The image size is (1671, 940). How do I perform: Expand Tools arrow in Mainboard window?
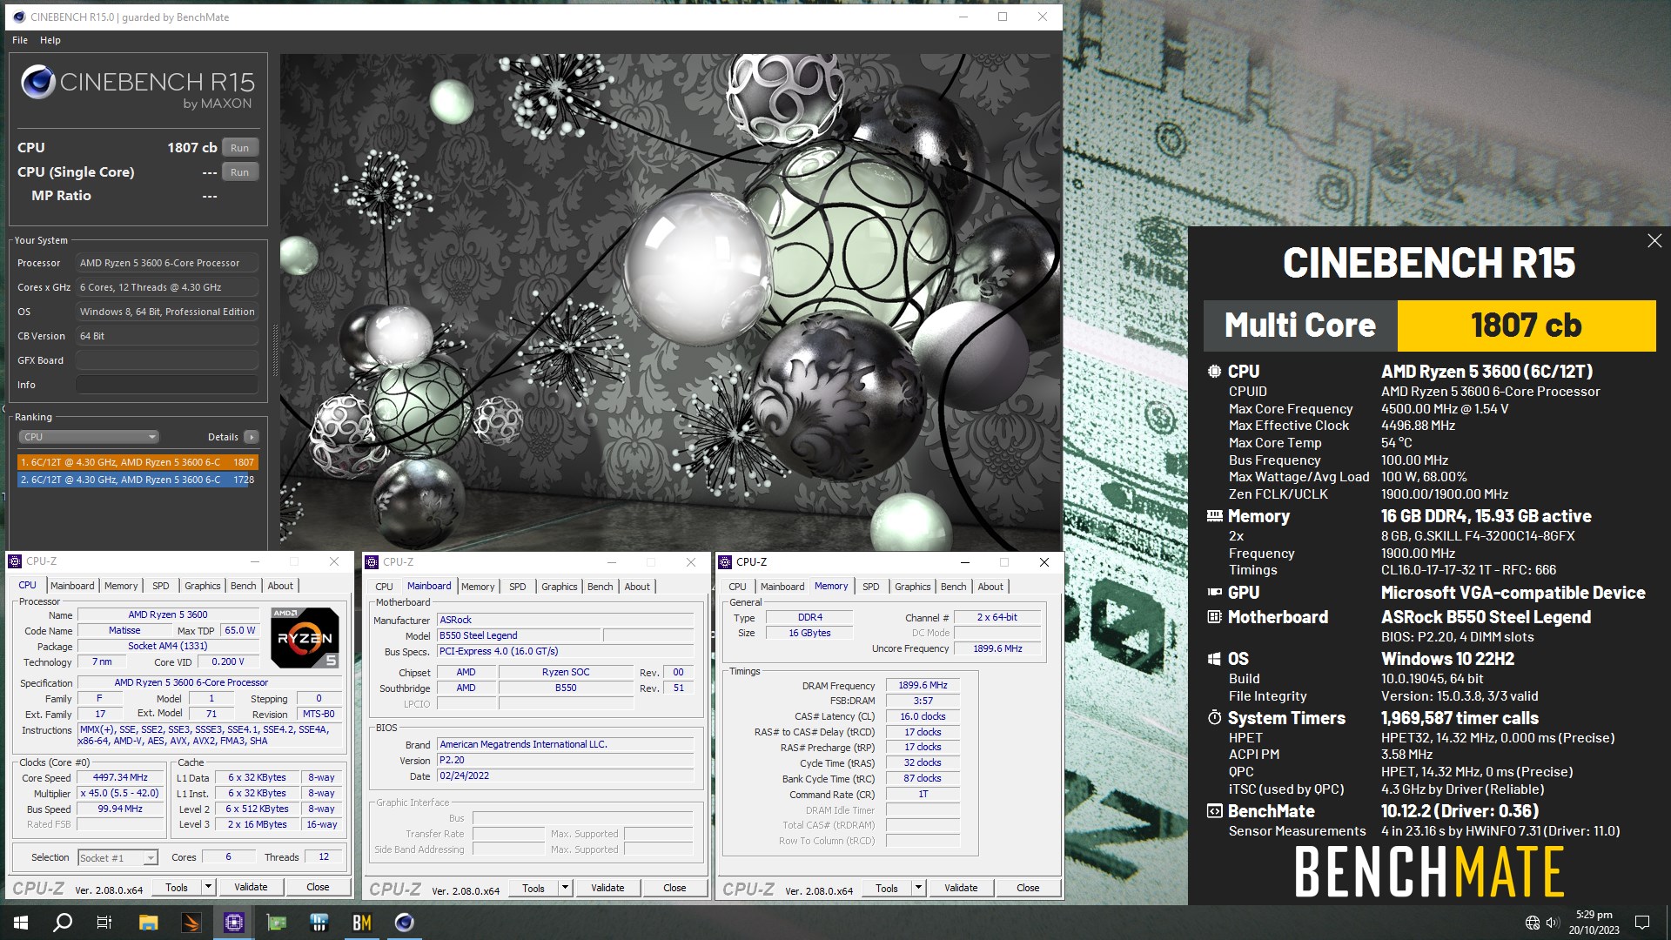point(565,889)
